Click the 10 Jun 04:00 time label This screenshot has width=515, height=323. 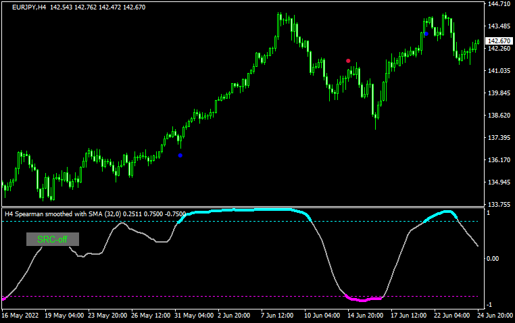pos(322,316)
